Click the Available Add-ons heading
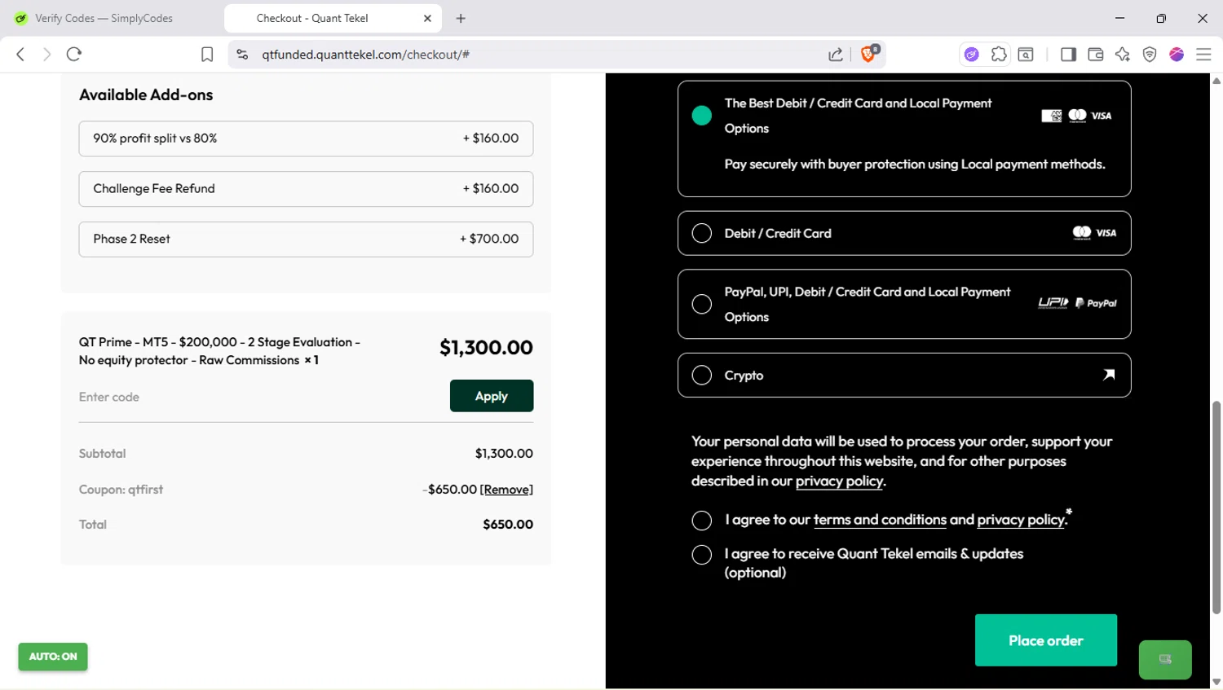This screenshot has height=690, width=1223. [x=146, y=94]
